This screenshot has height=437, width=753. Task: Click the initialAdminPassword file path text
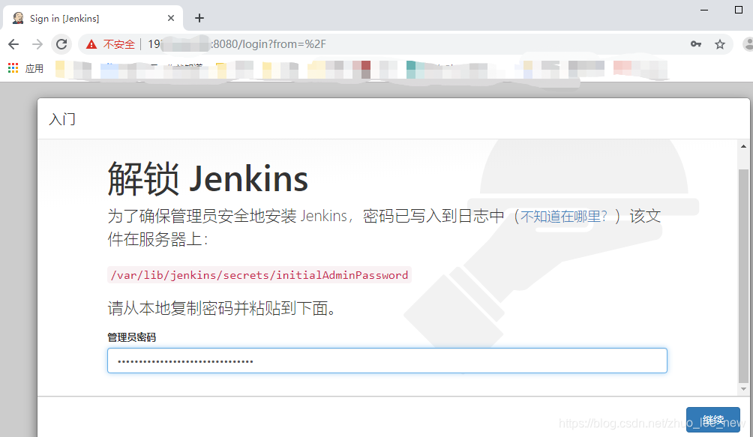259,274
